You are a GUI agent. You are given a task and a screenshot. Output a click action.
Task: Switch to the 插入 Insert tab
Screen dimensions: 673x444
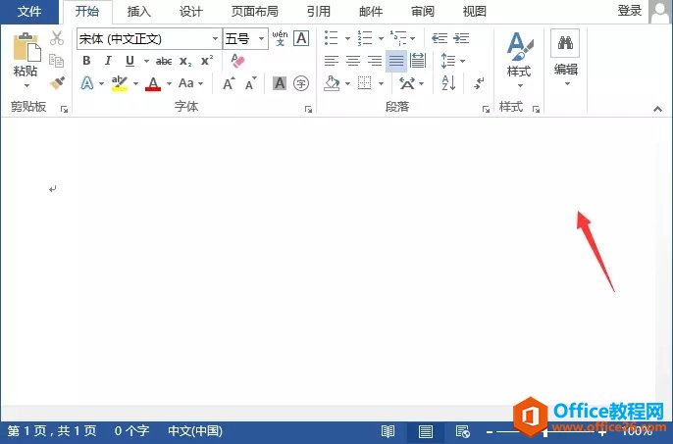pos(138,12)
